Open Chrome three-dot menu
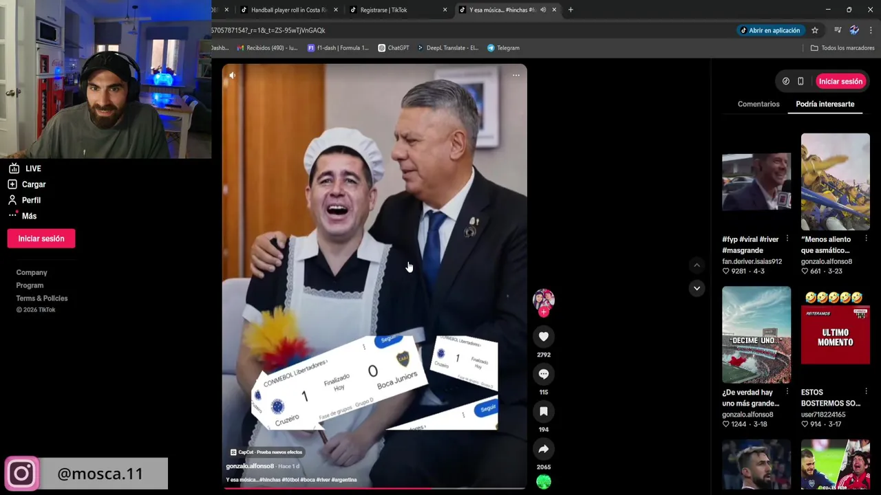 coord(871,30)
